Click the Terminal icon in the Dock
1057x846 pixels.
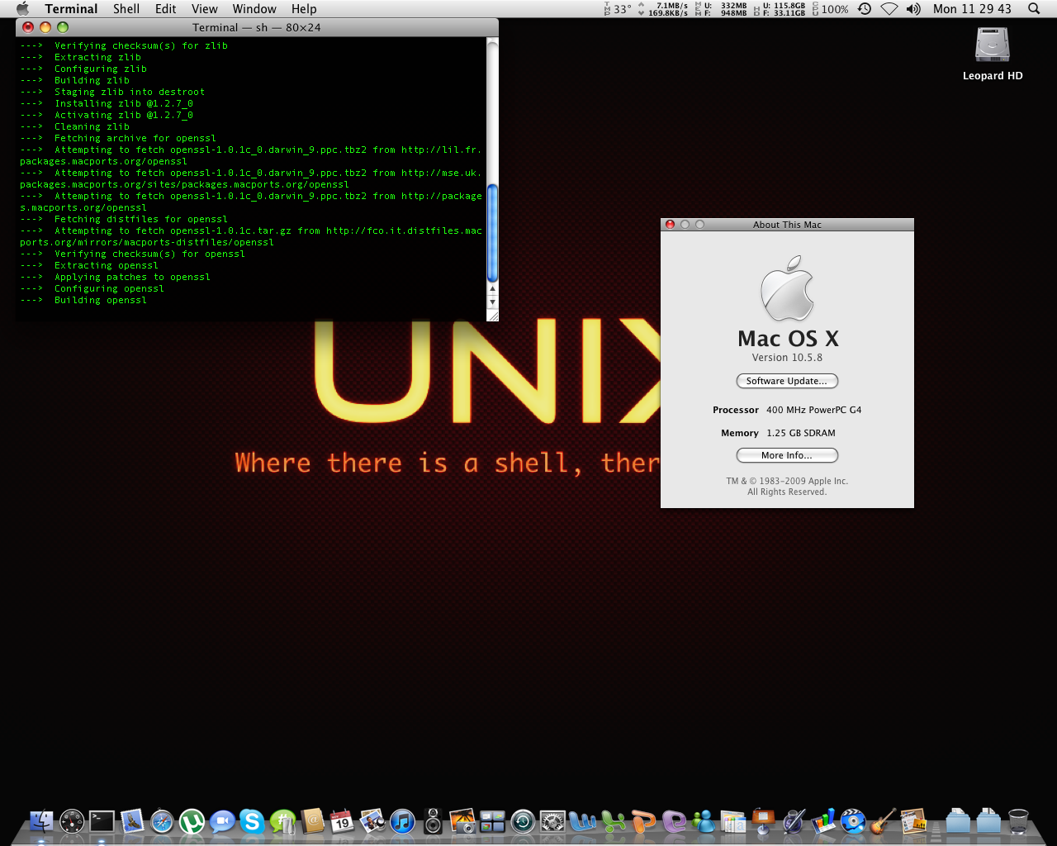[x=102, y=821]
